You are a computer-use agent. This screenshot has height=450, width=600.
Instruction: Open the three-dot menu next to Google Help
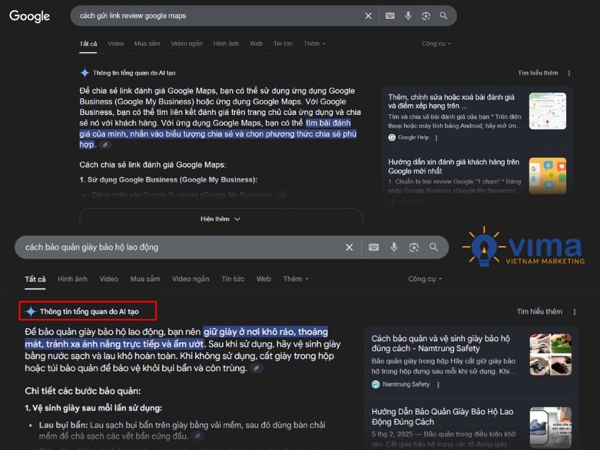pos(436,138)
